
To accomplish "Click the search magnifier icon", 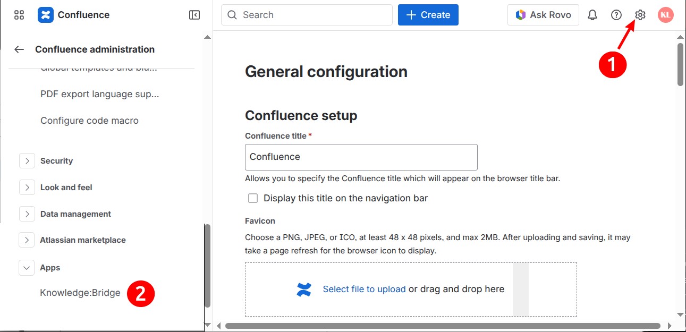I will [x=232, y=15].
